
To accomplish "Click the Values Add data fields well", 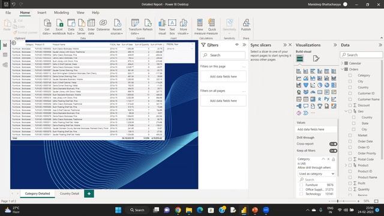I will point(316,130).
